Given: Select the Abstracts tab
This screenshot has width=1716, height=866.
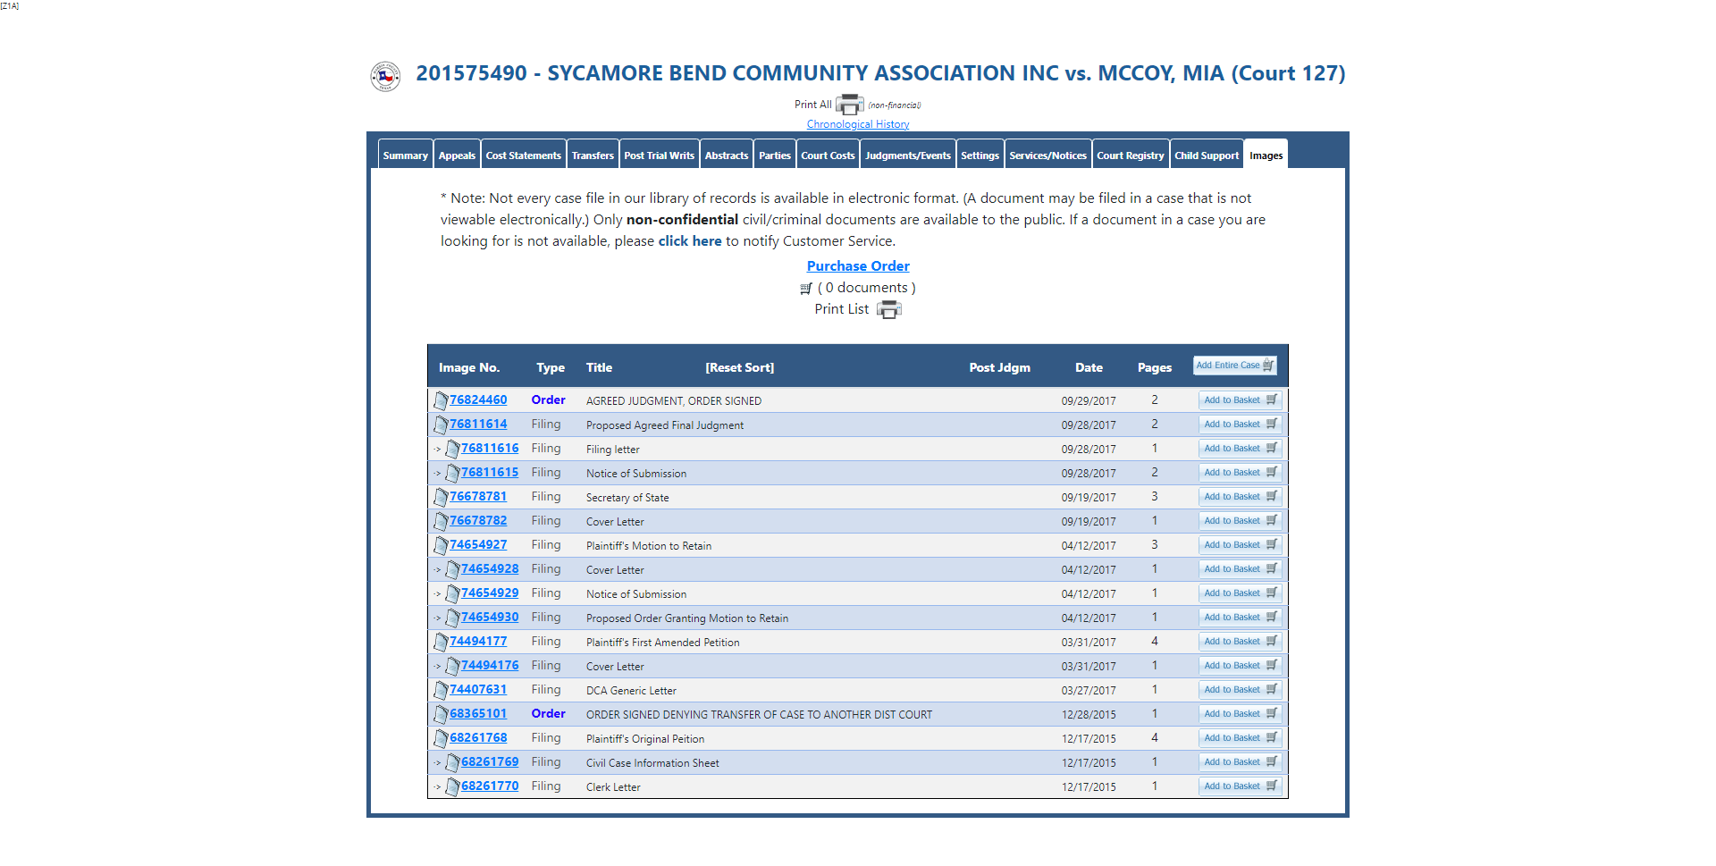Looking at the screenshot, I should point(727,155).
